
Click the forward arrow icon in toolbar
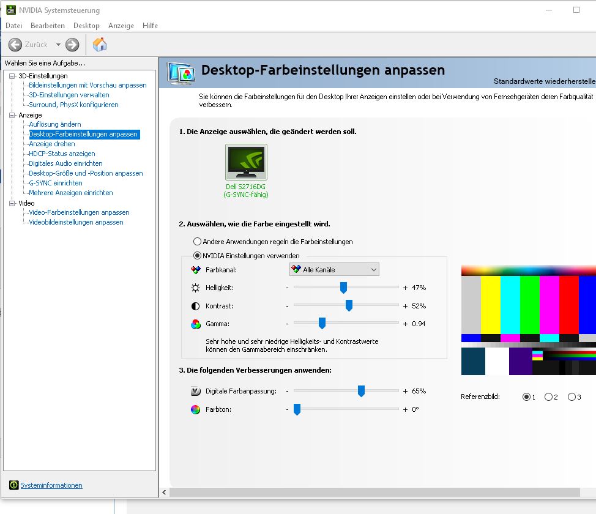pos(72,45)
